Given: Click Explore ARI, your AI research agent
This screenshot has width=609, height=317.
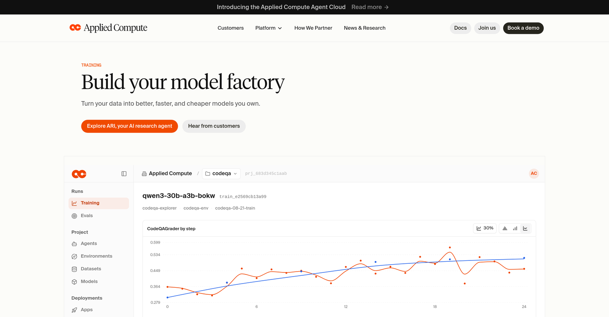Looking at the screenshot, I should coord(129,126).
